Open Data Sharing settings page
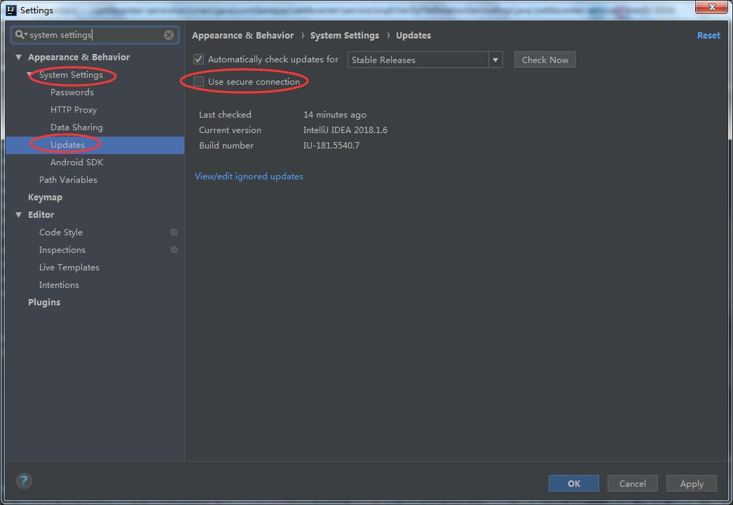The width and height of the screenshot is (733, 505). click(76, 127)
